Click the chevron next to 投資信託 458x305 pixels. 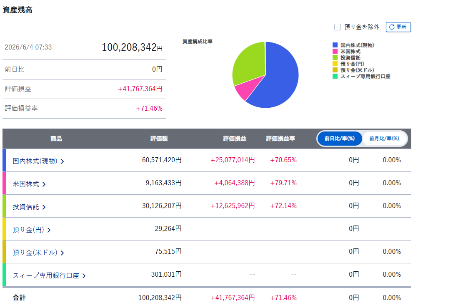44,207
